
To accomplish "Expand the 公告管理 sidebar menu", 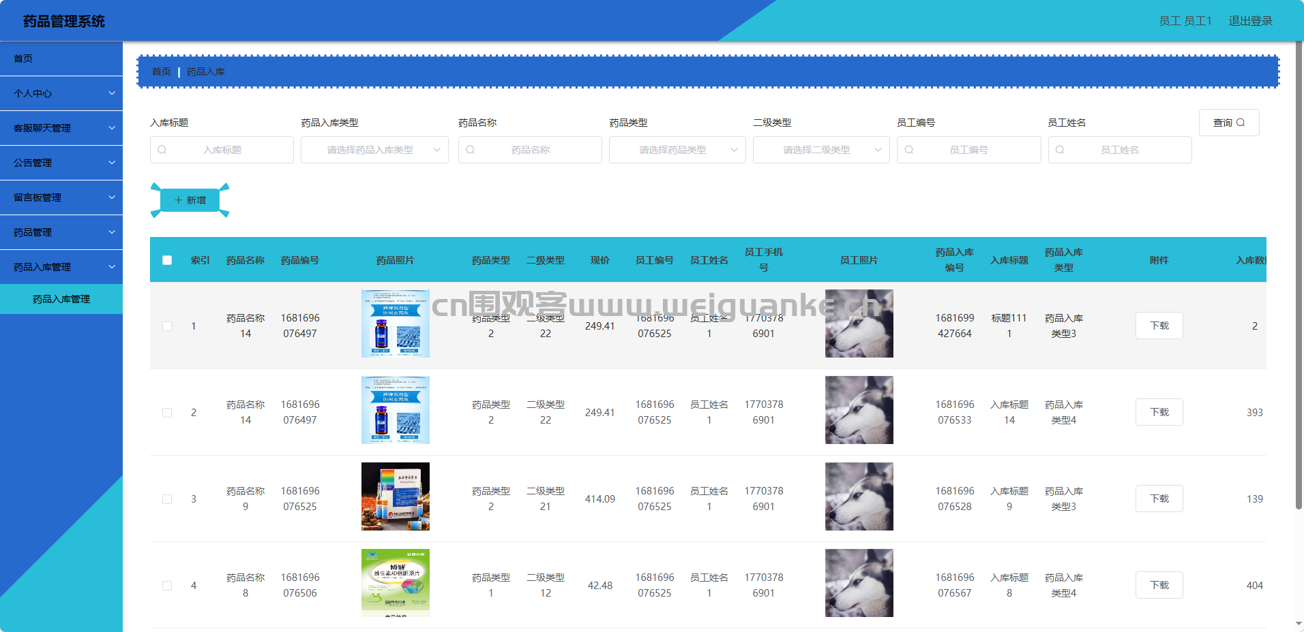I will (x=61, y=163).
